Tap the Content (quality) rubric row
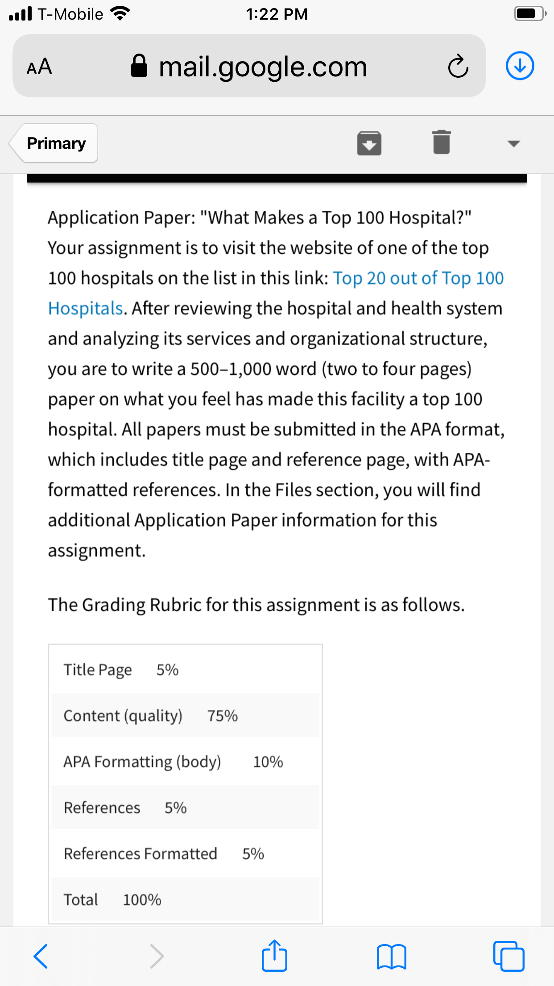Viewport: 554px width, 986px height. (185, 715)
